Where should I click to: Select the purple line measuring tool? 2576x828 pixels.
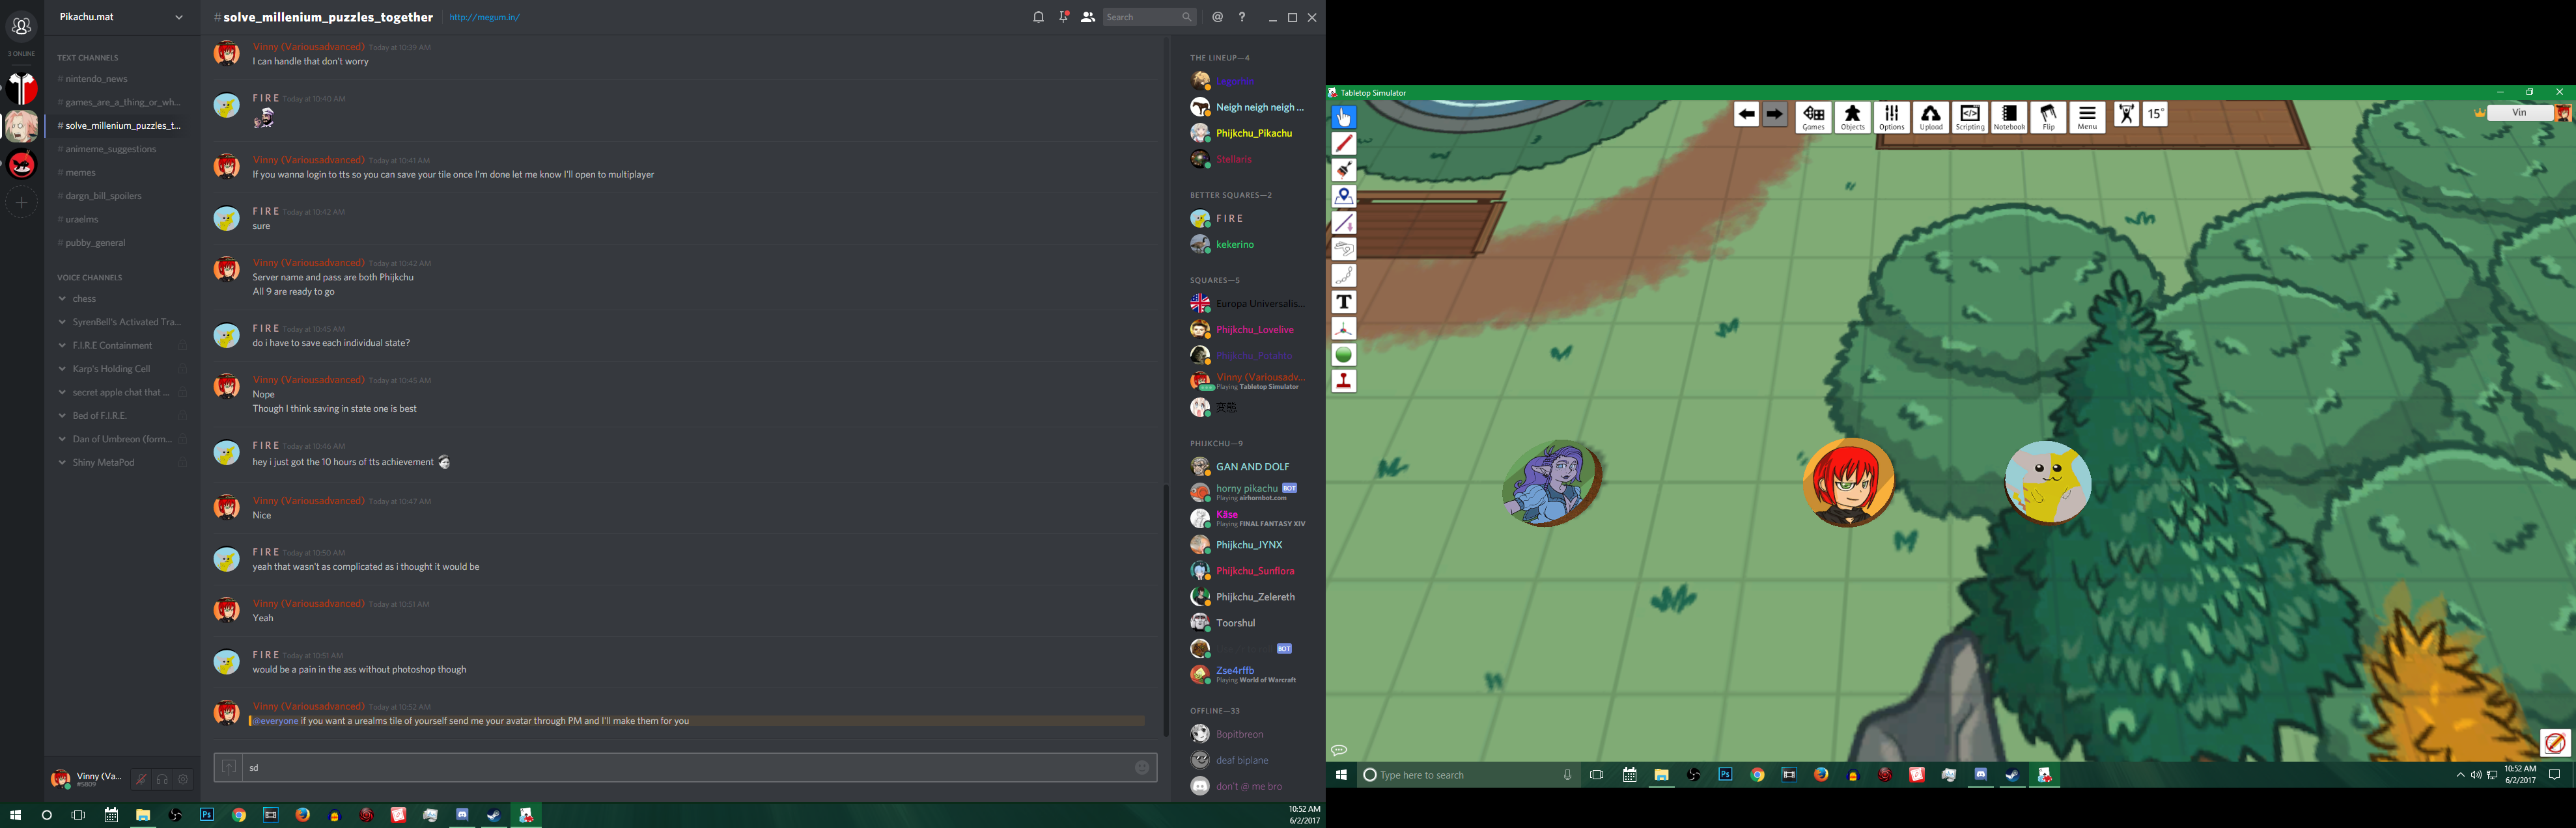point(1343,222)
